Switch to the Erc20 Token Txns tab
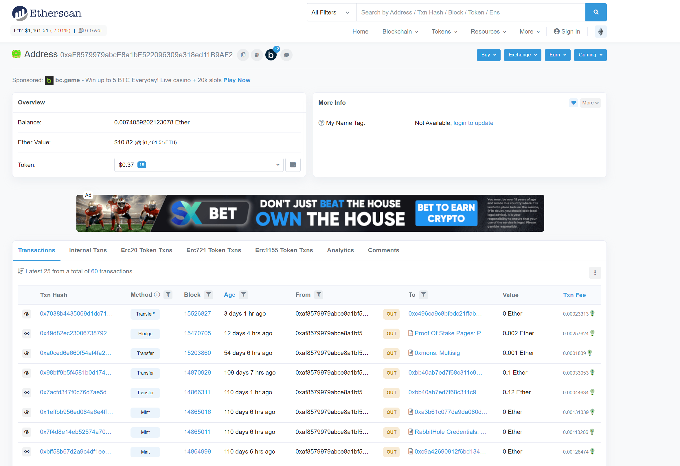This screenshot has height=466, width=680. pyautogui.click(x=146, y=250)
